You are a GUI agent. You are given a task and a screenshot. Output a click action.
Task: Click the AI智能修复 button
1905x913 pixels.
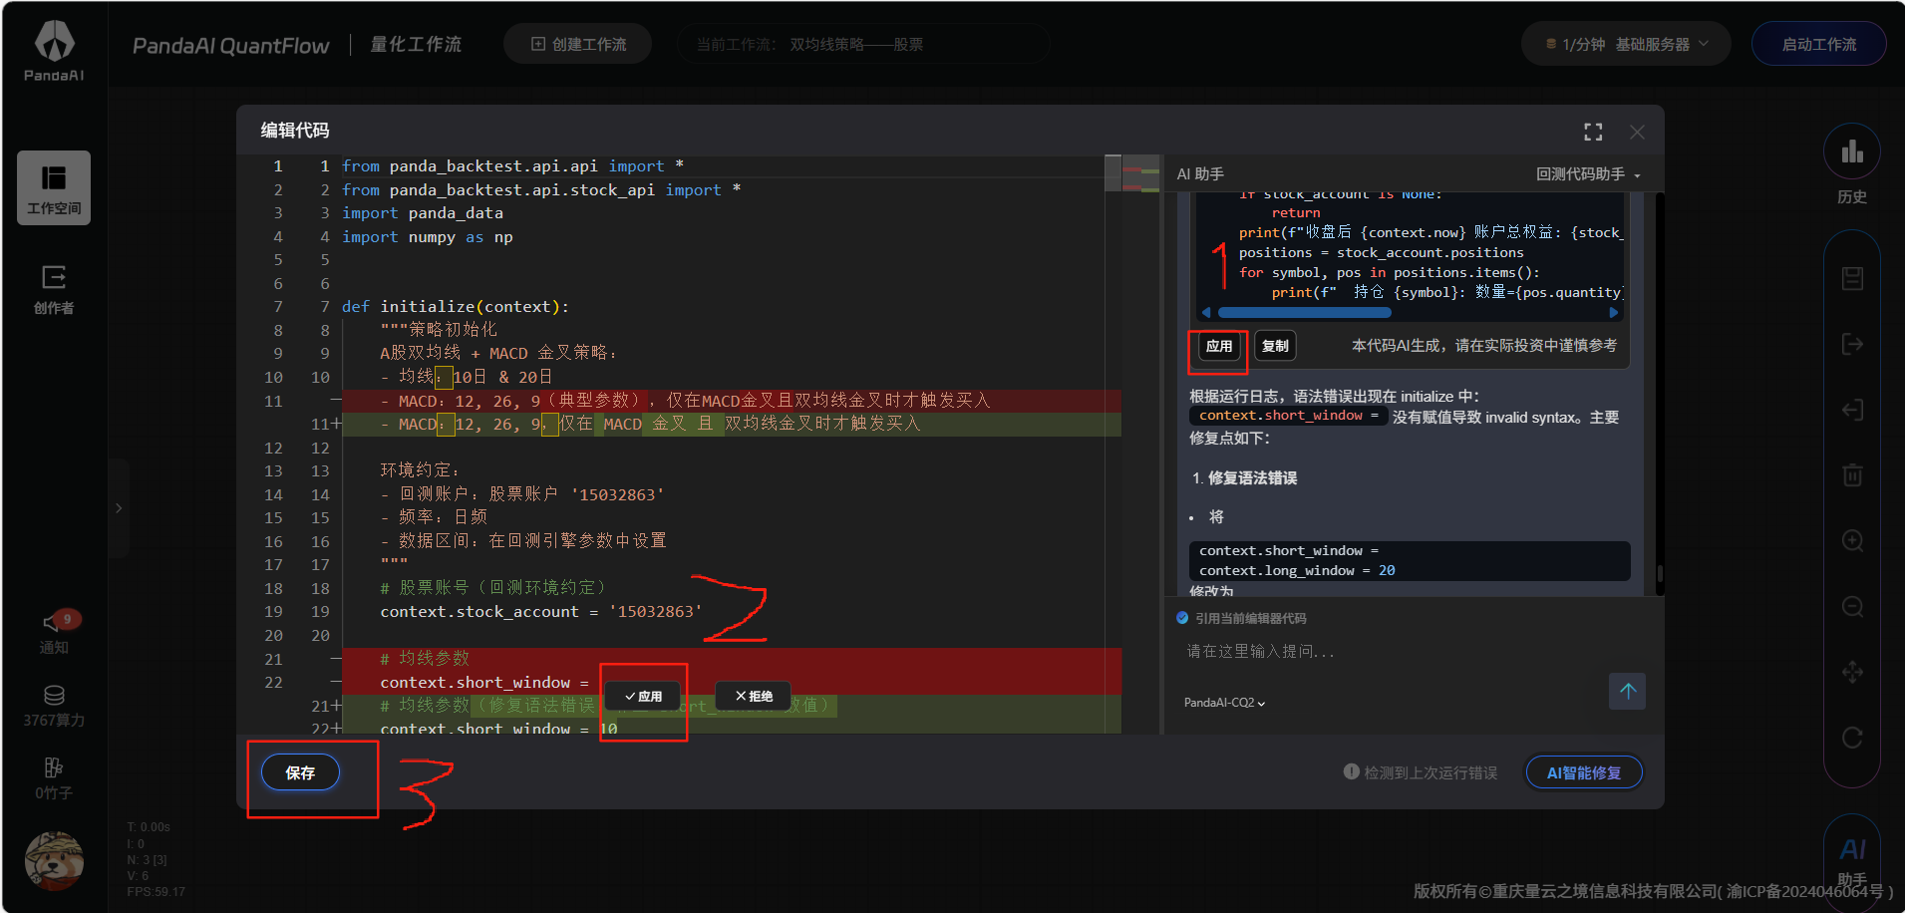[x=1584, y=772]
